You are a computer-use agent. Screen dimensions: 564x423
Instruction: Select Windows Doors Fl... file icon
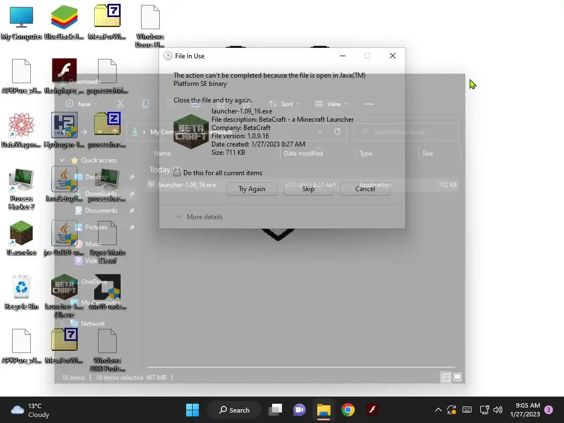[150, 26]
